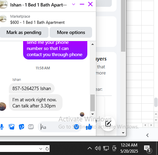158x155 pixels.
Task: Click the seen-by avatar below messages
Action: (82, 114)
